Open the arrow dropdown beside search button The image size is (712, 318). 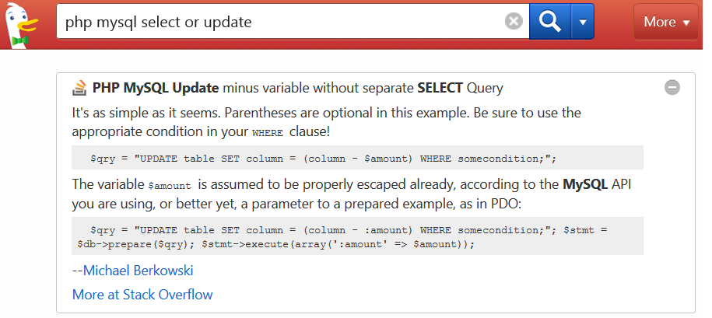click(x=583, y=21)
